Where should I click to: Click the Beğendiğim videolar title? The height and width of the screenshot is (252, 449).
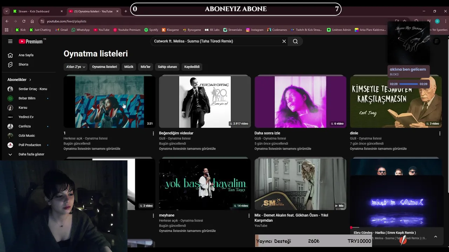coord(176,133)
